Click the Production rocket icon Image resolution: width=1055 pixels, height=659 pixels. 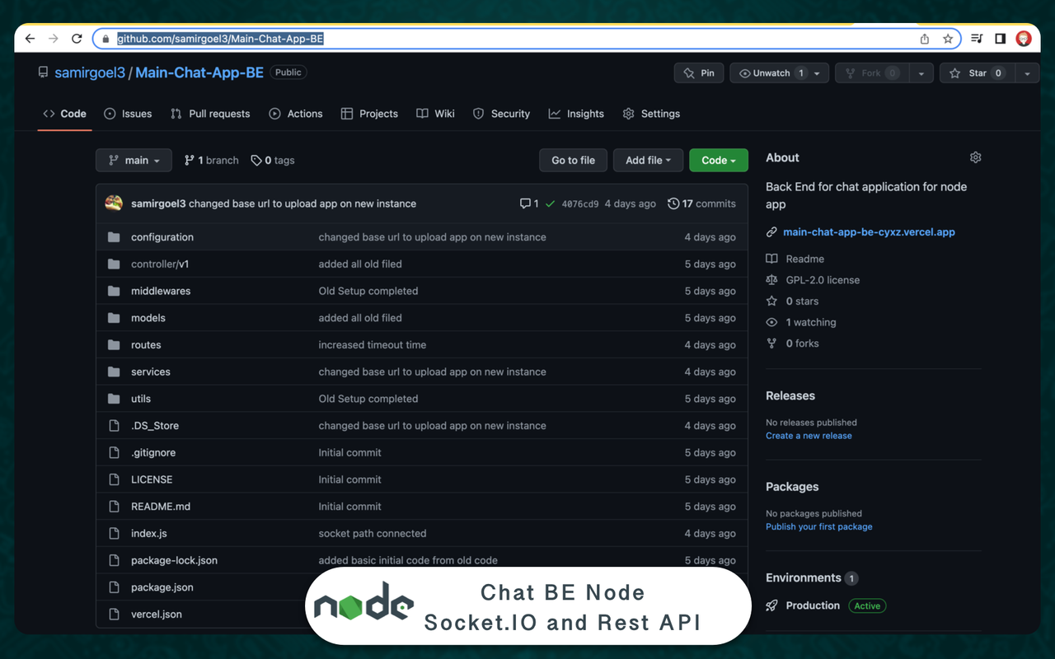pos(771,605)
